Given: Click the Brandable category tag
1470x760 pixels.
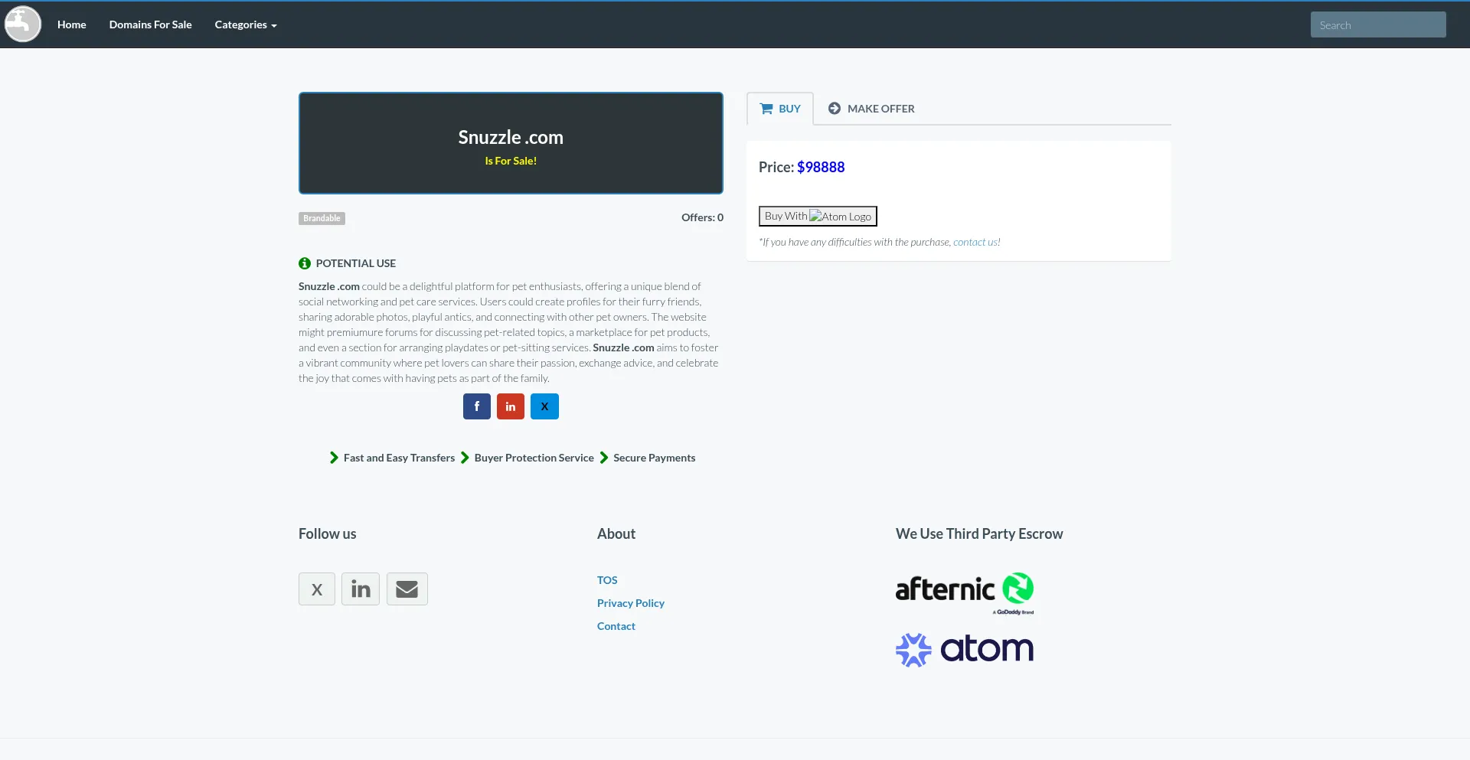Looking at the screenshot, I should pyautogui.click(x=322, y=218).
